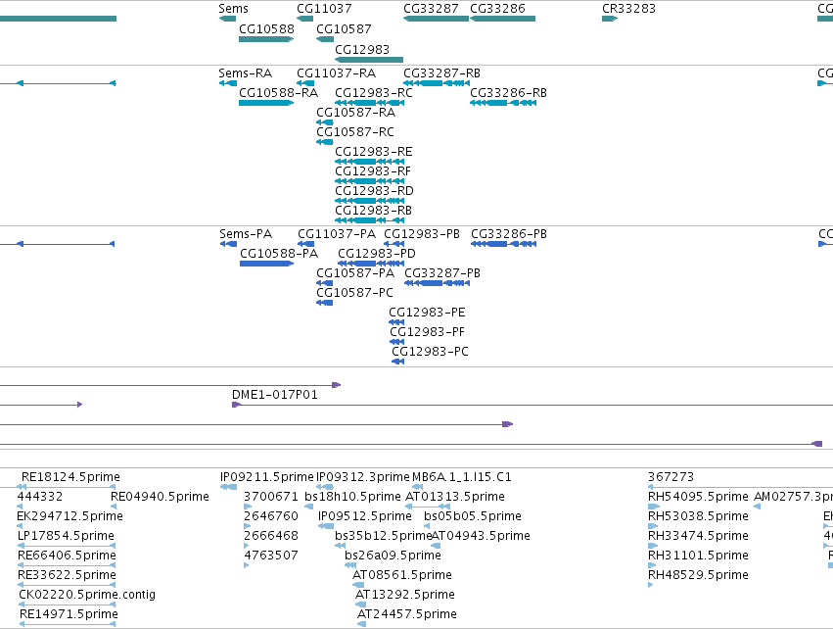833x629 pixels.
Task: Select the MB6A.1_1.I15.C1 EST label
Action: tap(462, 477)
